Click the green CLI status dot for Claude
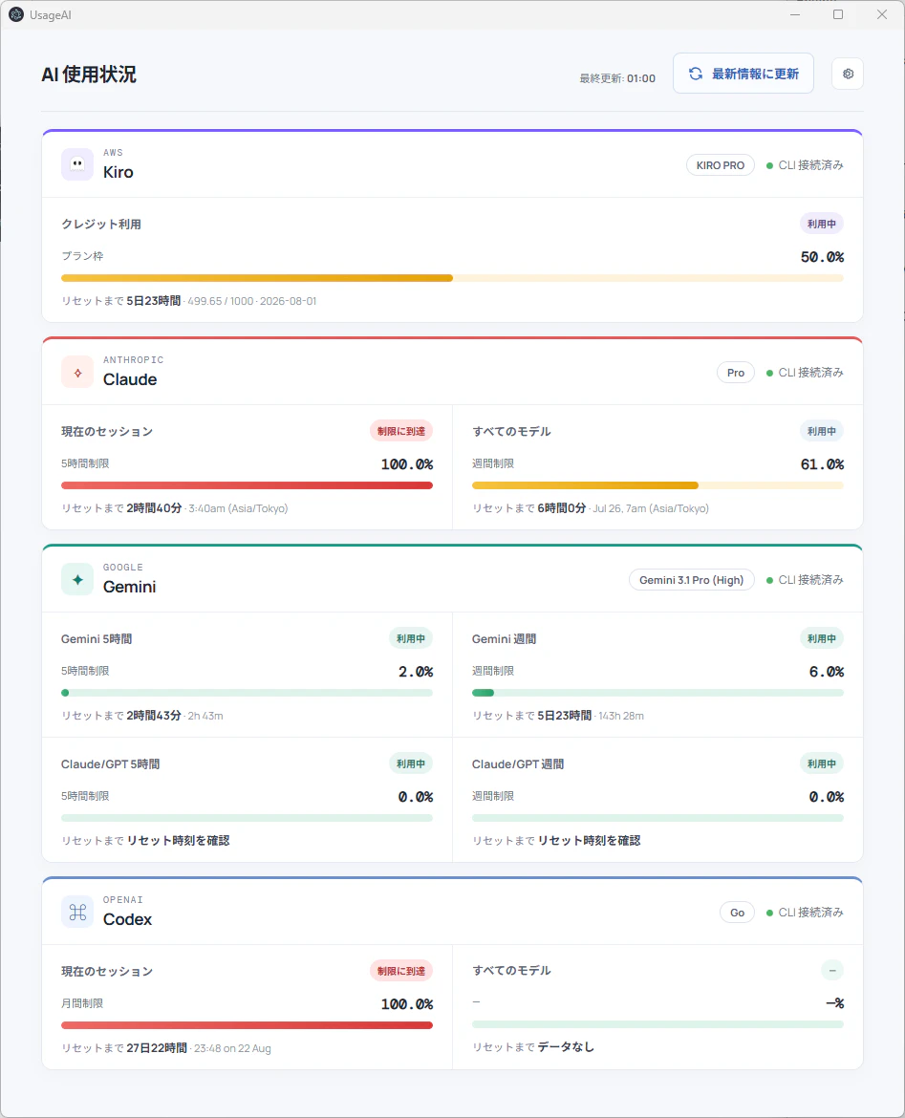Screen dimensions: 905x1118 coord(769,373)
